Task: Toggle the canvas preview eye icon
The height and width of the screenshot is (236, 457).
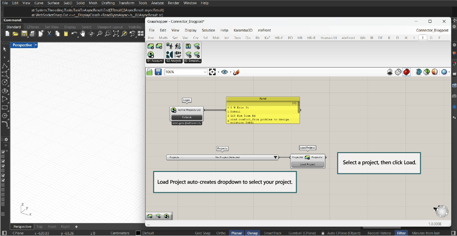Action: [x=224, y=72]
